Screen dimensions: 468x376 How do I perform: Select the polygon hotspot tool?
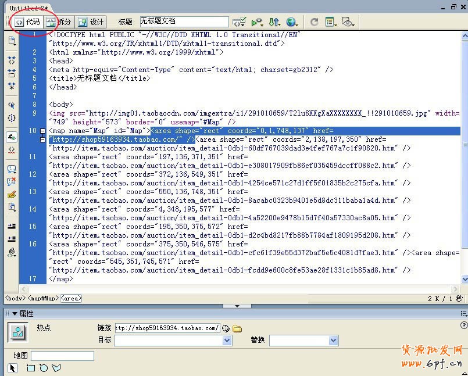(56, 368)
